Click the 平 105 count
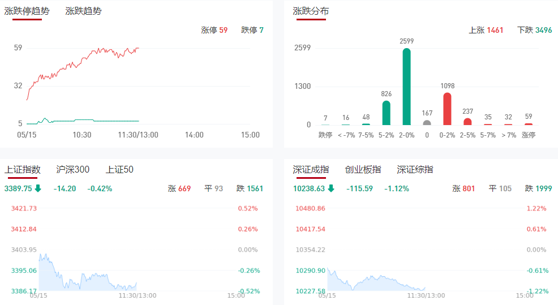Screen dimensions: 558x305 (x=500, y=188)
